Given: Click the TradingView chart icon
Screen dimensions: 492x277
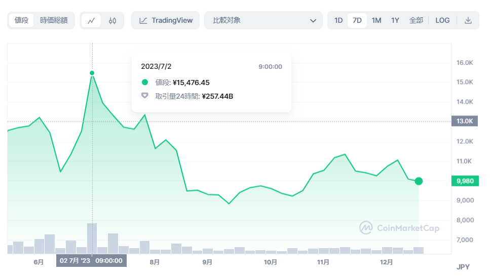Looking at the screenshot, I should (143, 21).
